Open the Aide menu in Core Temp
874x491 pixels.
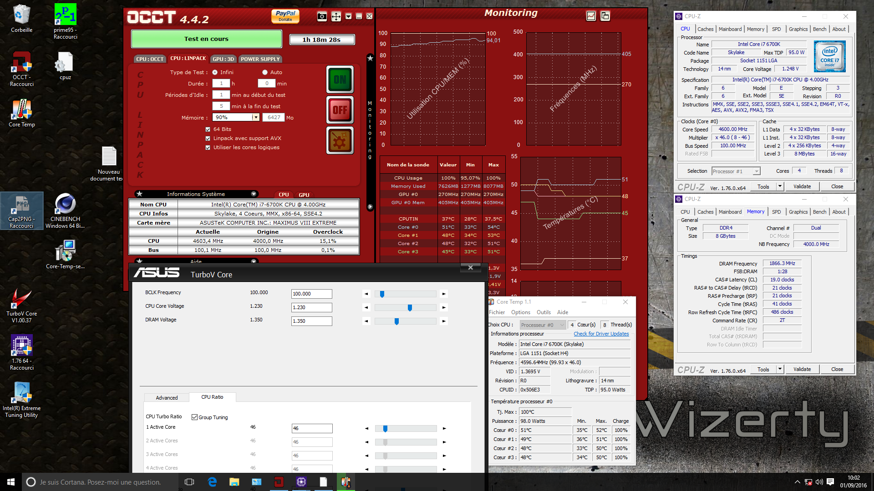click(x=563, y=312)
